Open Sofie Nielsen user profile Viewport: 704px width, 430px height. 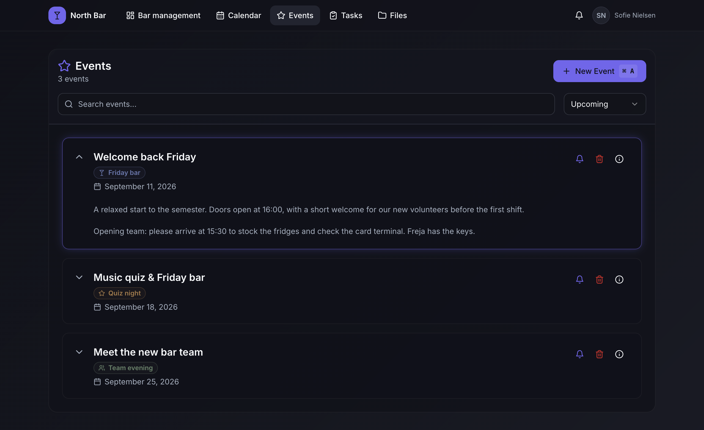pos(624,15)
